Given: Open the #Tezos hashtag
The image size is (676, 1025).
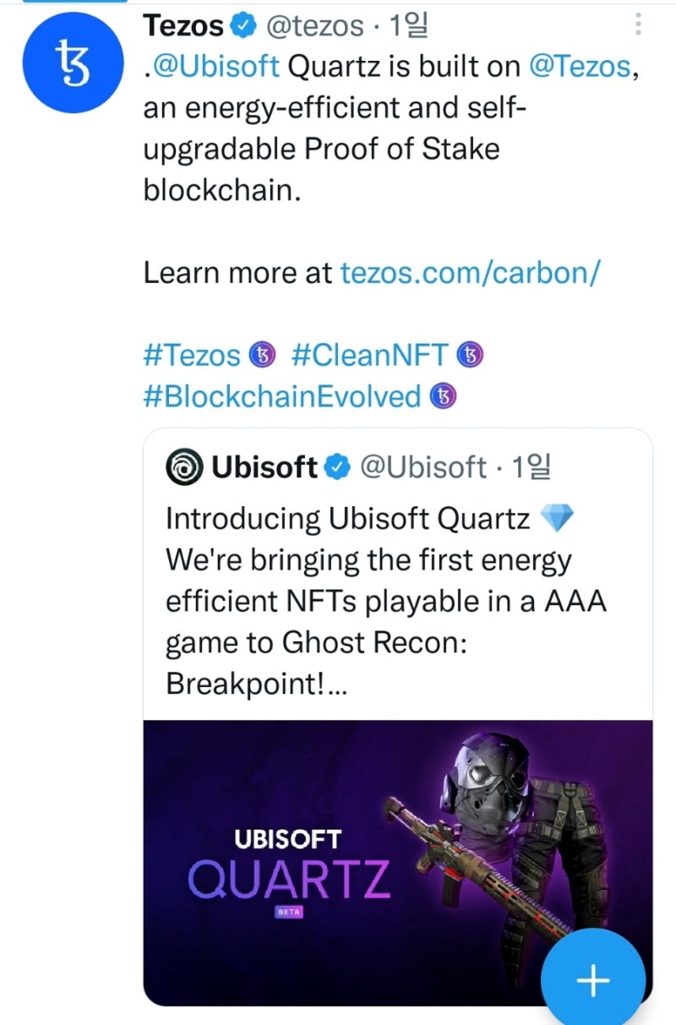Looking at the screenshot, I should pos(193,355).
